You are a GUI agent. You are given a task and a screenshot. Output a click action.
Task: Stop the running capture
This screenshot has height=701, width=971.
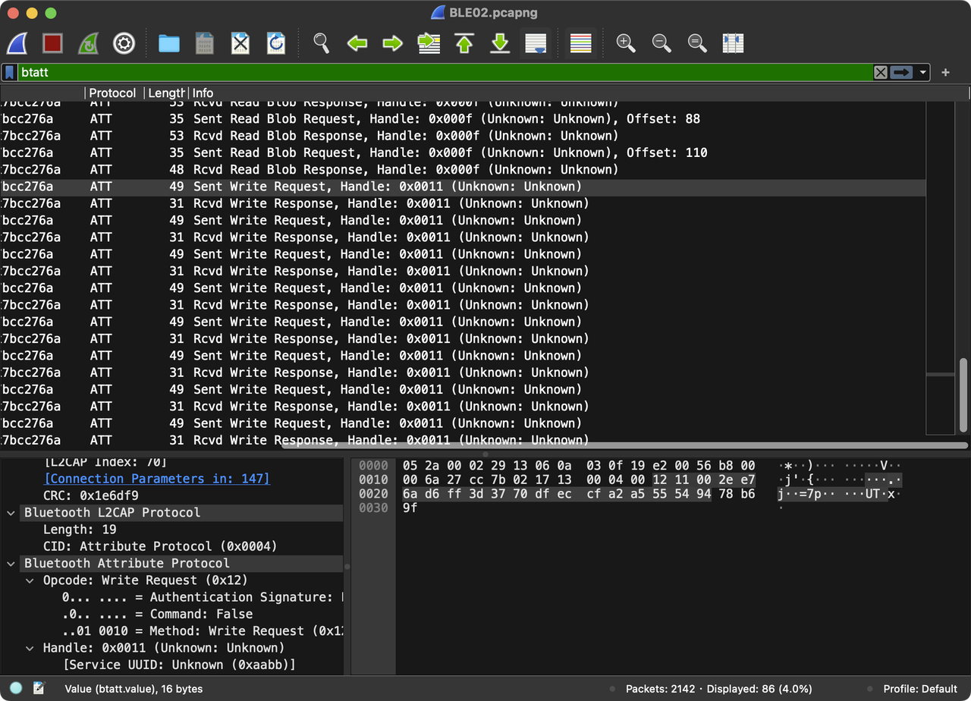click(x=52, y=43)
